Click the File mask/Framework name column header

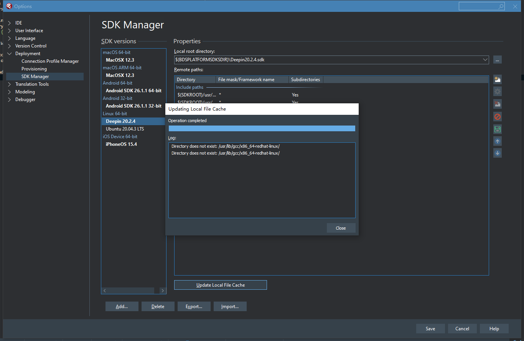click(x=252, y=80)
